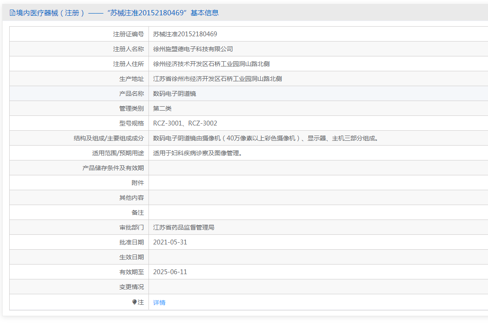Click the 生效日期 row label

pyautogui.click(x=131, y=257)
